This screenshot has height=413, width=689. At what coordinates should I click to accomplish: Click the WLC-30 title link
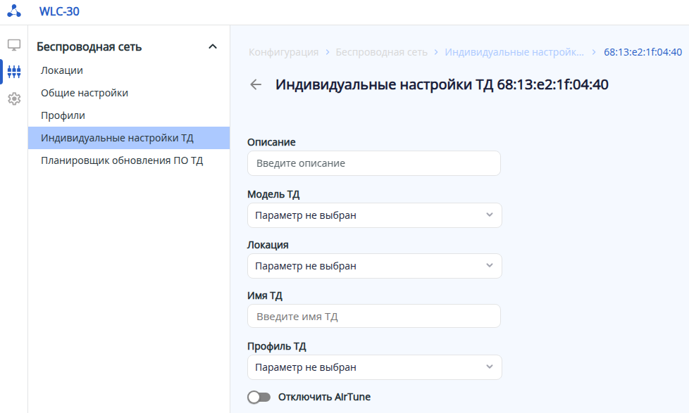[60, 11]
